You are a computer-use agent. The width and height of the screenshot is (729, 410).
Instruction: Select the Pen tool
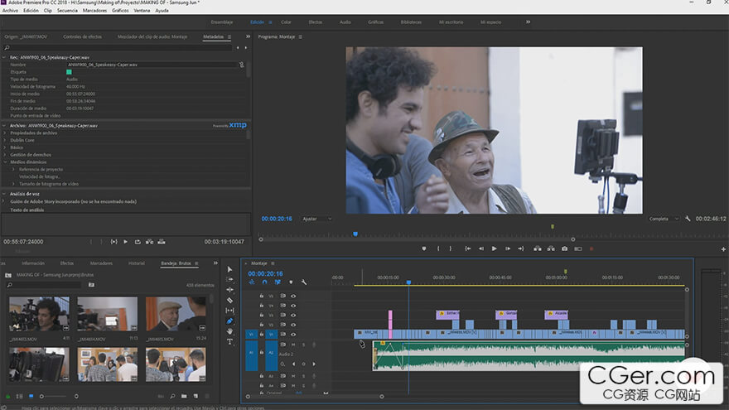tap(229, 321)
